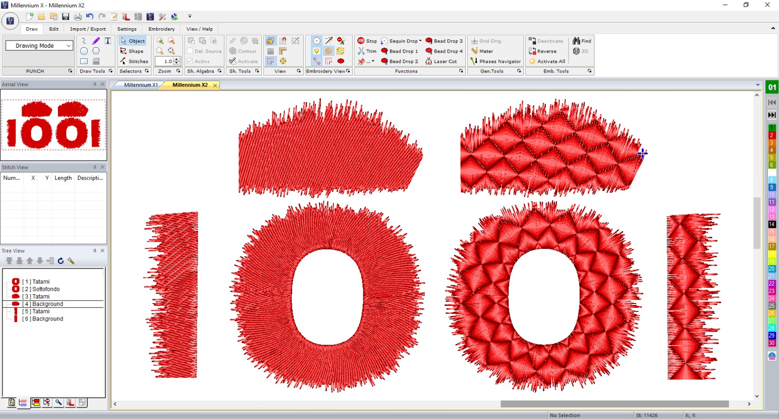Image resolution: width=779 pixels, height=419 pixels.
Task: Expand the Functions group launcher
Action: click(x=461, y=71)
